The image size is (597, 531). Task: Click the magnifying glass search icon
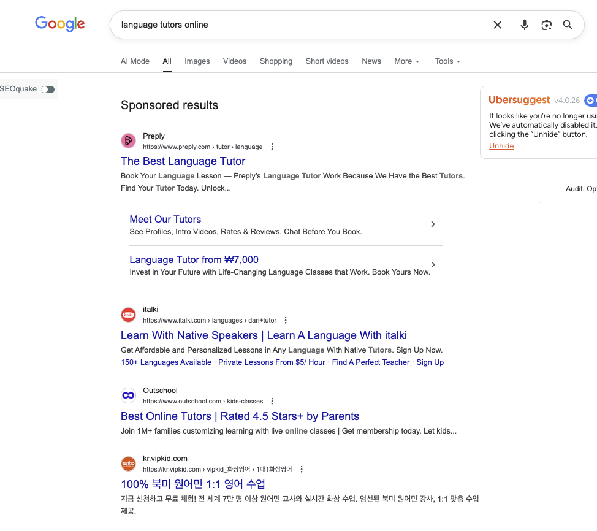pos(568,25)
